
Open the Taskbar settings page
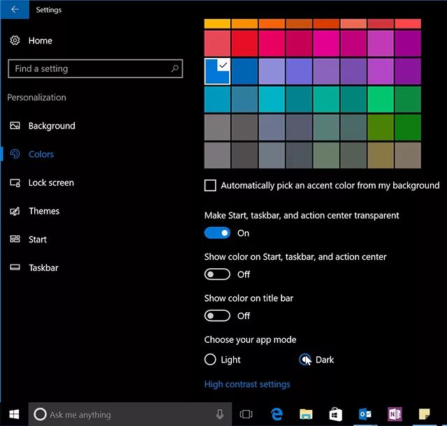43,267
